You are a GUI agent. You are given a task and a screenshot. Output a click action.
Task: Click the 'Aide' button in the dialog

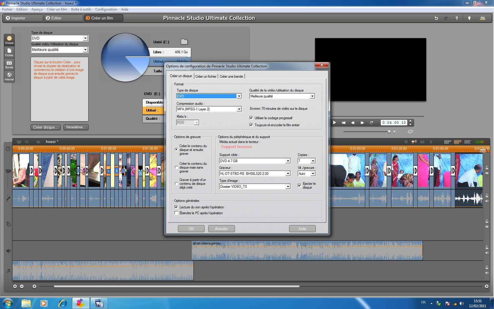pyautogui.click(x=302, y=229)
